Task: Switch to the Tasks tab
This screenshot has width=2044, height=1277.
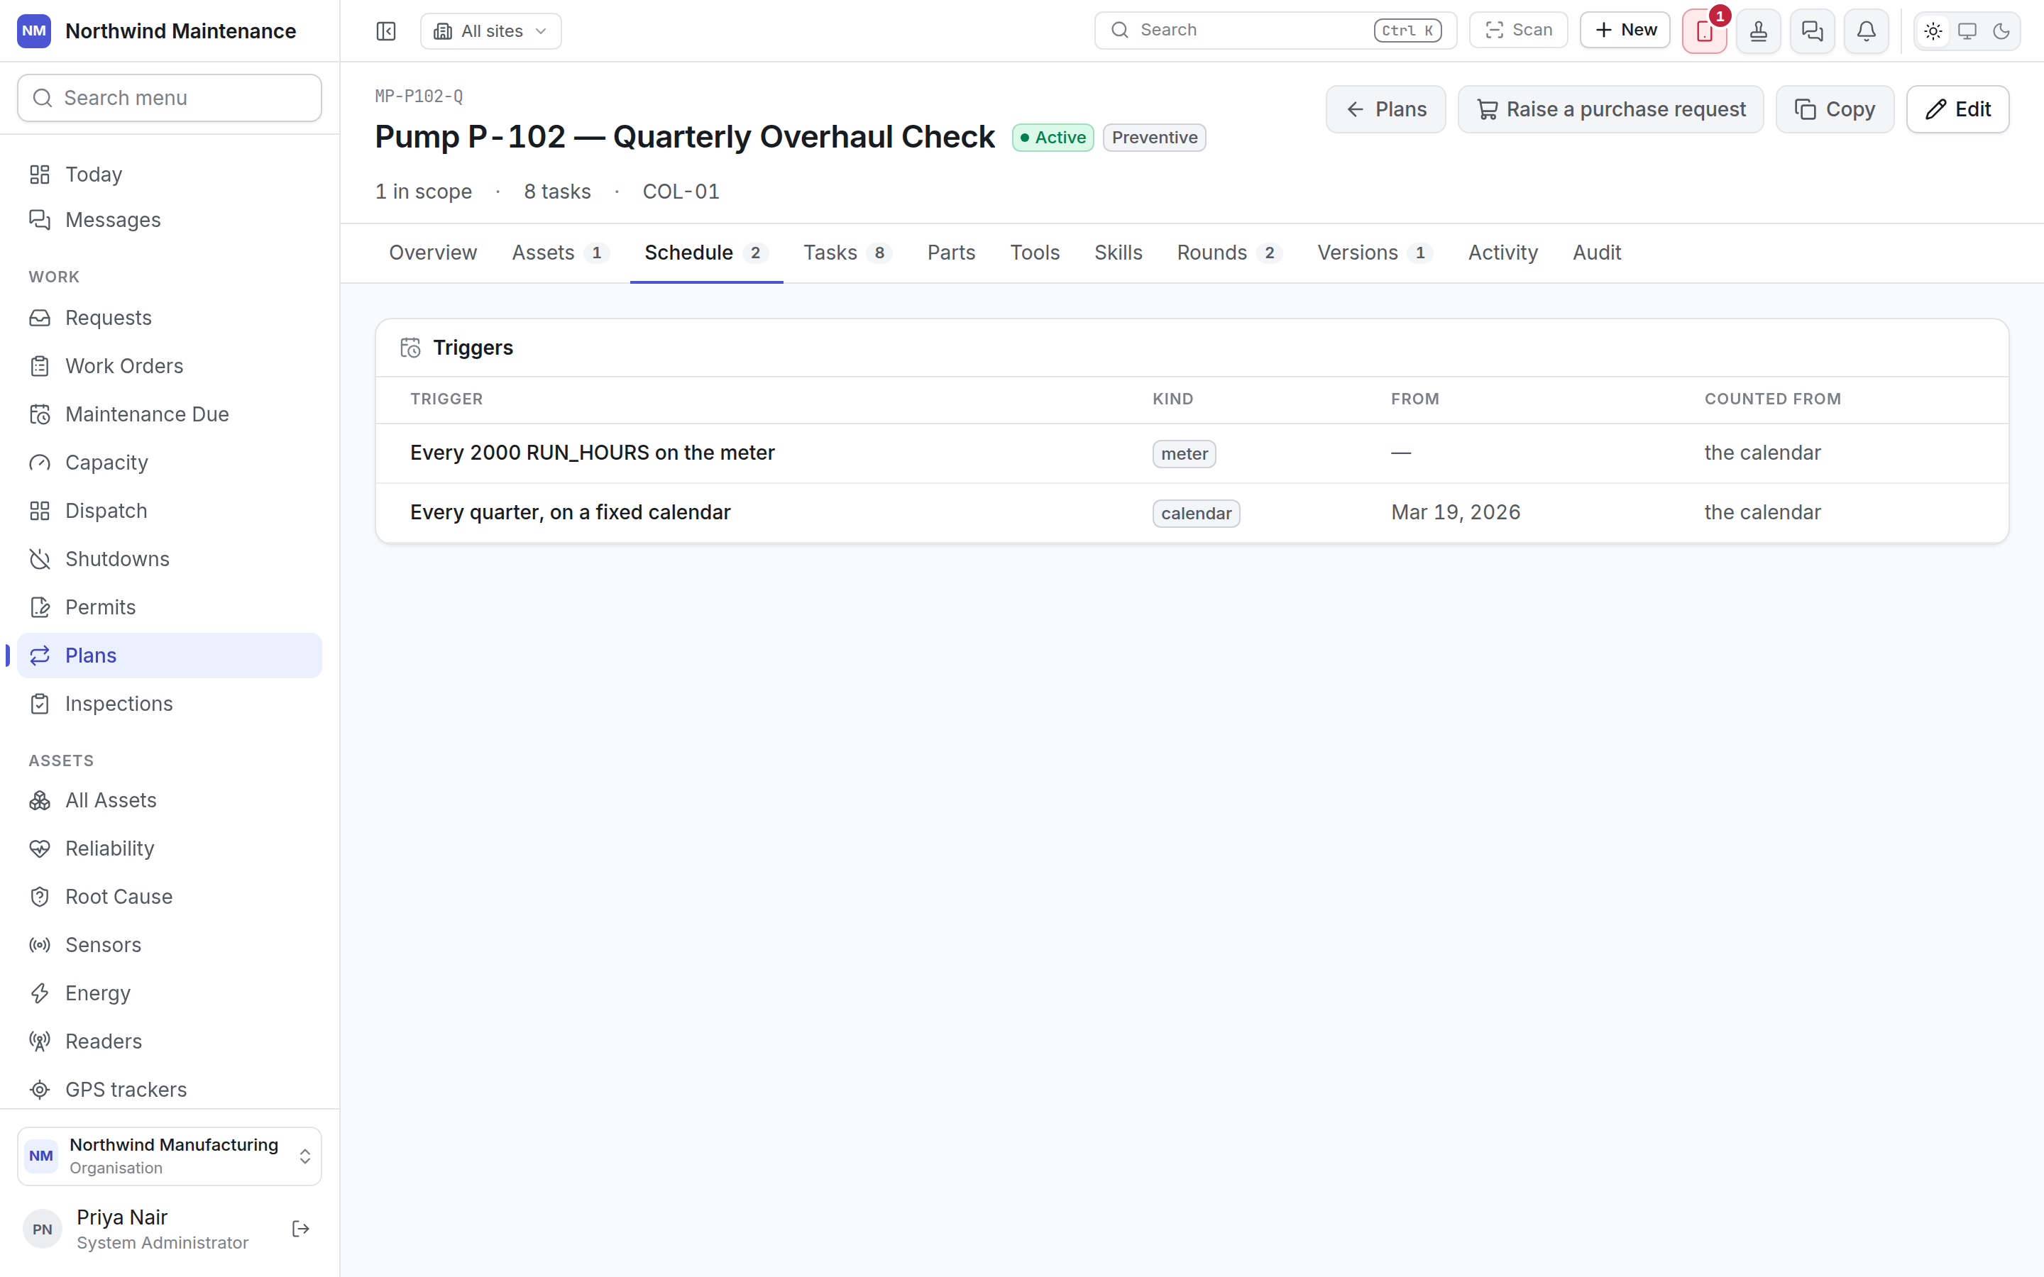Action: coord(847,253)
